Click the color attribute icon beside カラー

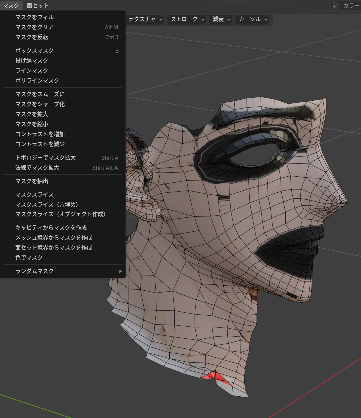[336, 6]
